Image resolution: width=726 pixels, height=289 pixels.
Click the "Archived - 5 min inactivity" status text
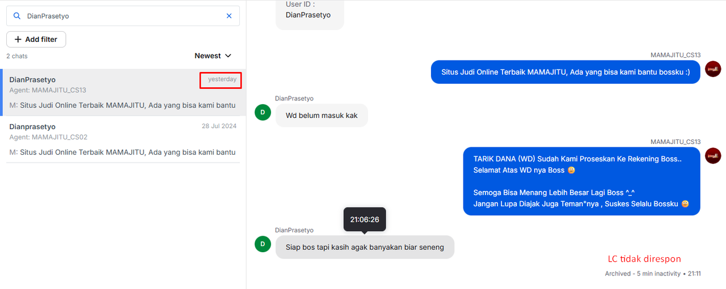coord(643,274)
